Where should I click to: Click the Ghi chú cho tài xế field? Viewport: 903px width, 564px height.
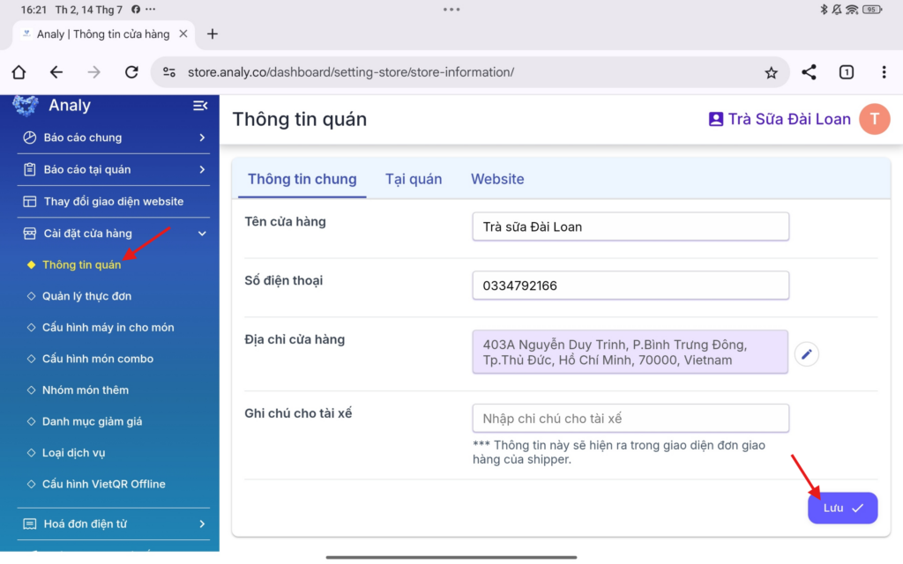click(631, 419)
